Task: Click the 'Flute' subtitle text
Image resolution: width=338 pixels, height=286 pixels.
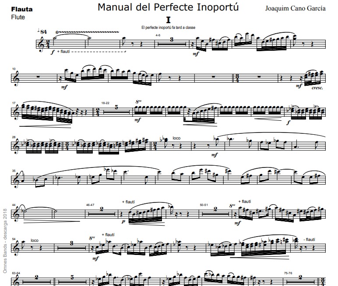Action: 18,17
